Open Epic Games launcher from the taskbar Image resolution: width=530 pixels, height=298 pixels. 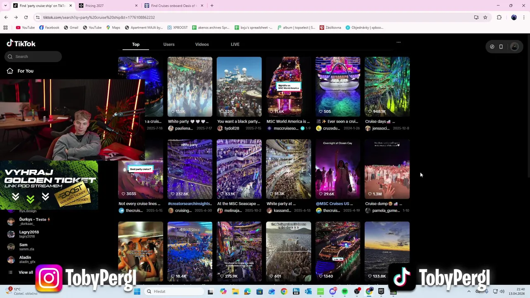click(381, 291)
